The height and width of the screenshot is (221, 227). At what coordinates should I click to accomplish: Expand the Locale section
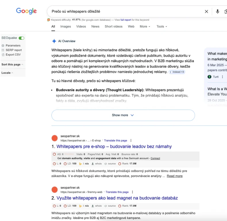coord(7,73)
